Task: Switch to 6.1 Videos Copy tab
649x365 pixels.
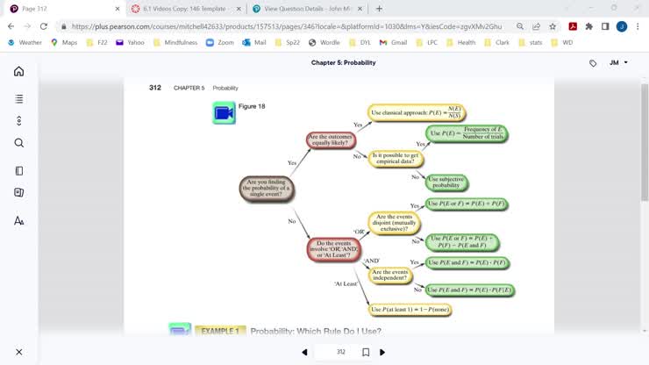Action: [x=179, y=9]
